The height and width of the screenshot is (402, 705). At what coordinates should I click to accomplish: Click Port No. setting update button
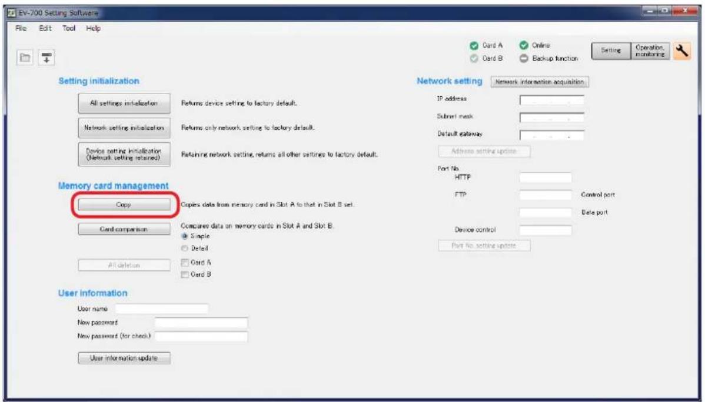[484, 246]
